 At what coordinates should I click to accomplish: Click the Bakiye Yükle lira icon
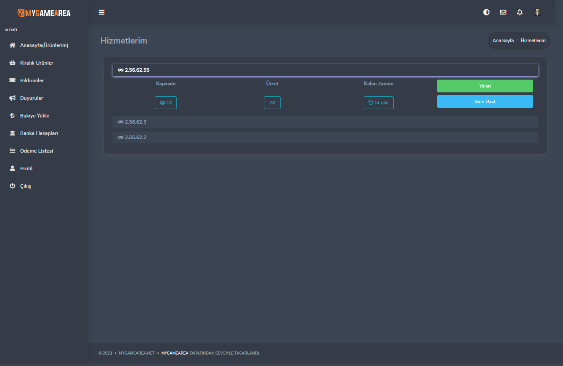(x=12, y=116)
